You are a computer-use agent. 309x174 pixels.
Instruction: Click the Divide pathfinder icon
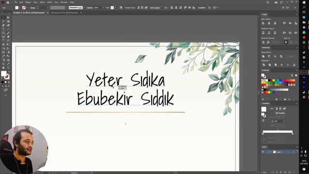[x=264, y=65]
